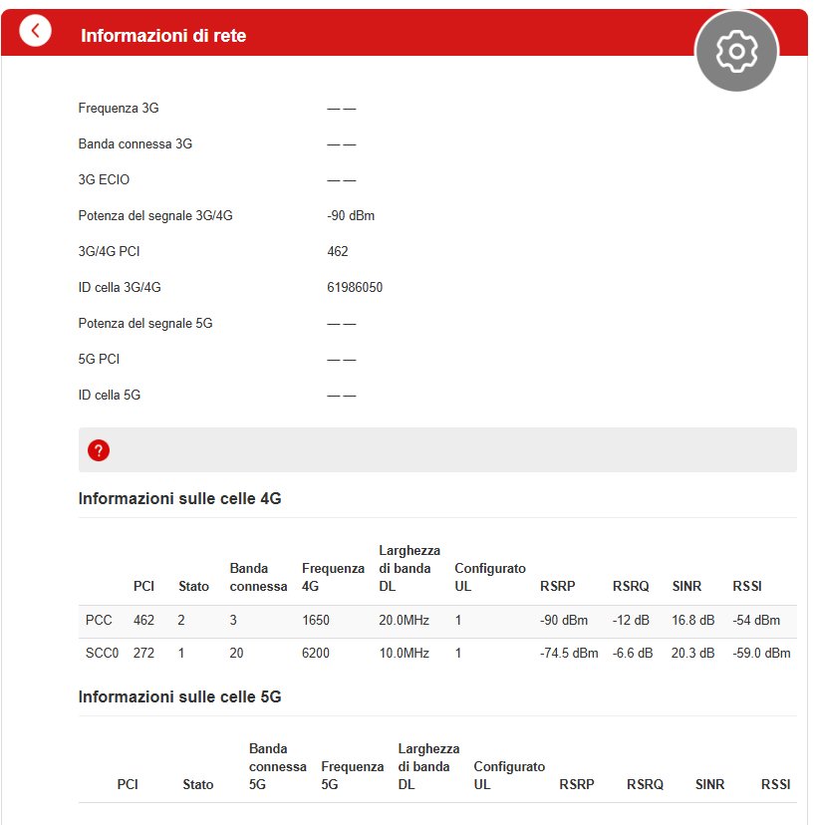
Task: Select SCC0 bandwidth 10.0MHz
Action: point(405,653)
